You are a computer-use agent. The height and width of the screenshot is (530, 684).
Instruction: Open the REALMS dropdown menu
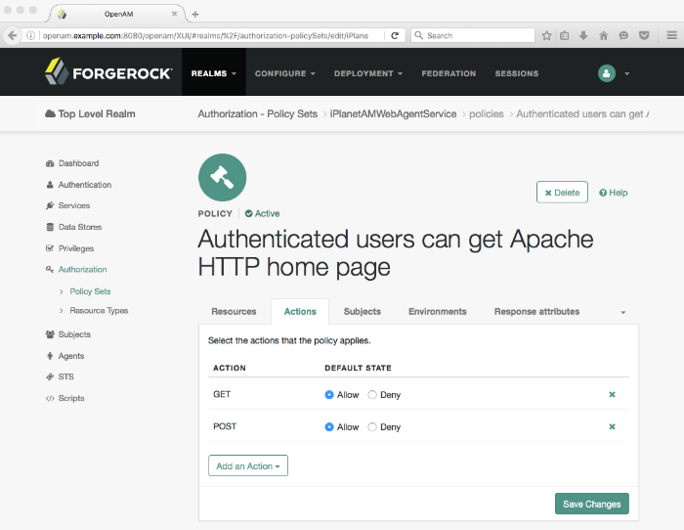coord(214,73)
